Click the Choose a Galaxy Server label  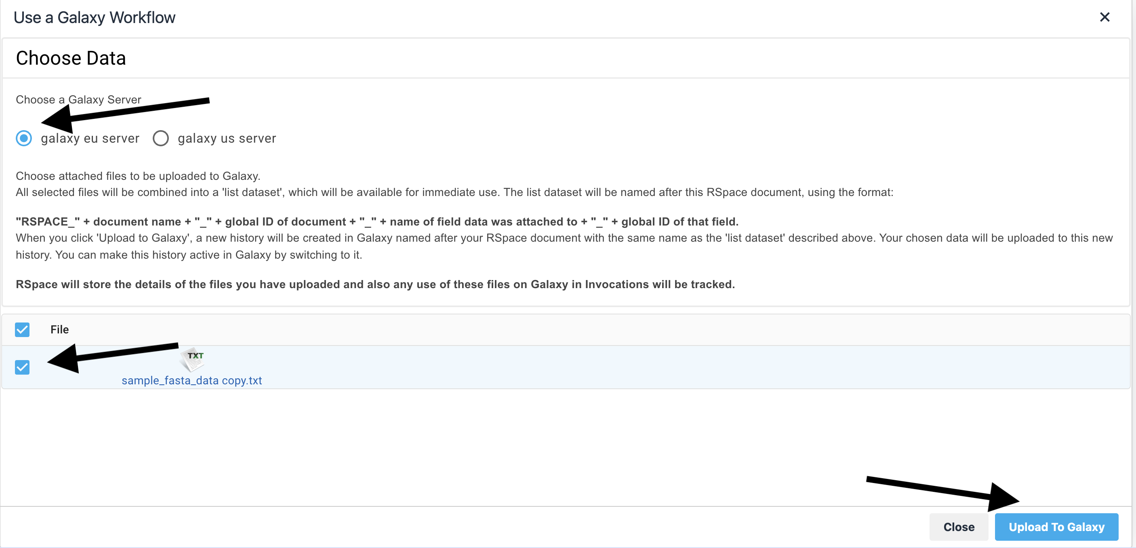coord(78,100)
